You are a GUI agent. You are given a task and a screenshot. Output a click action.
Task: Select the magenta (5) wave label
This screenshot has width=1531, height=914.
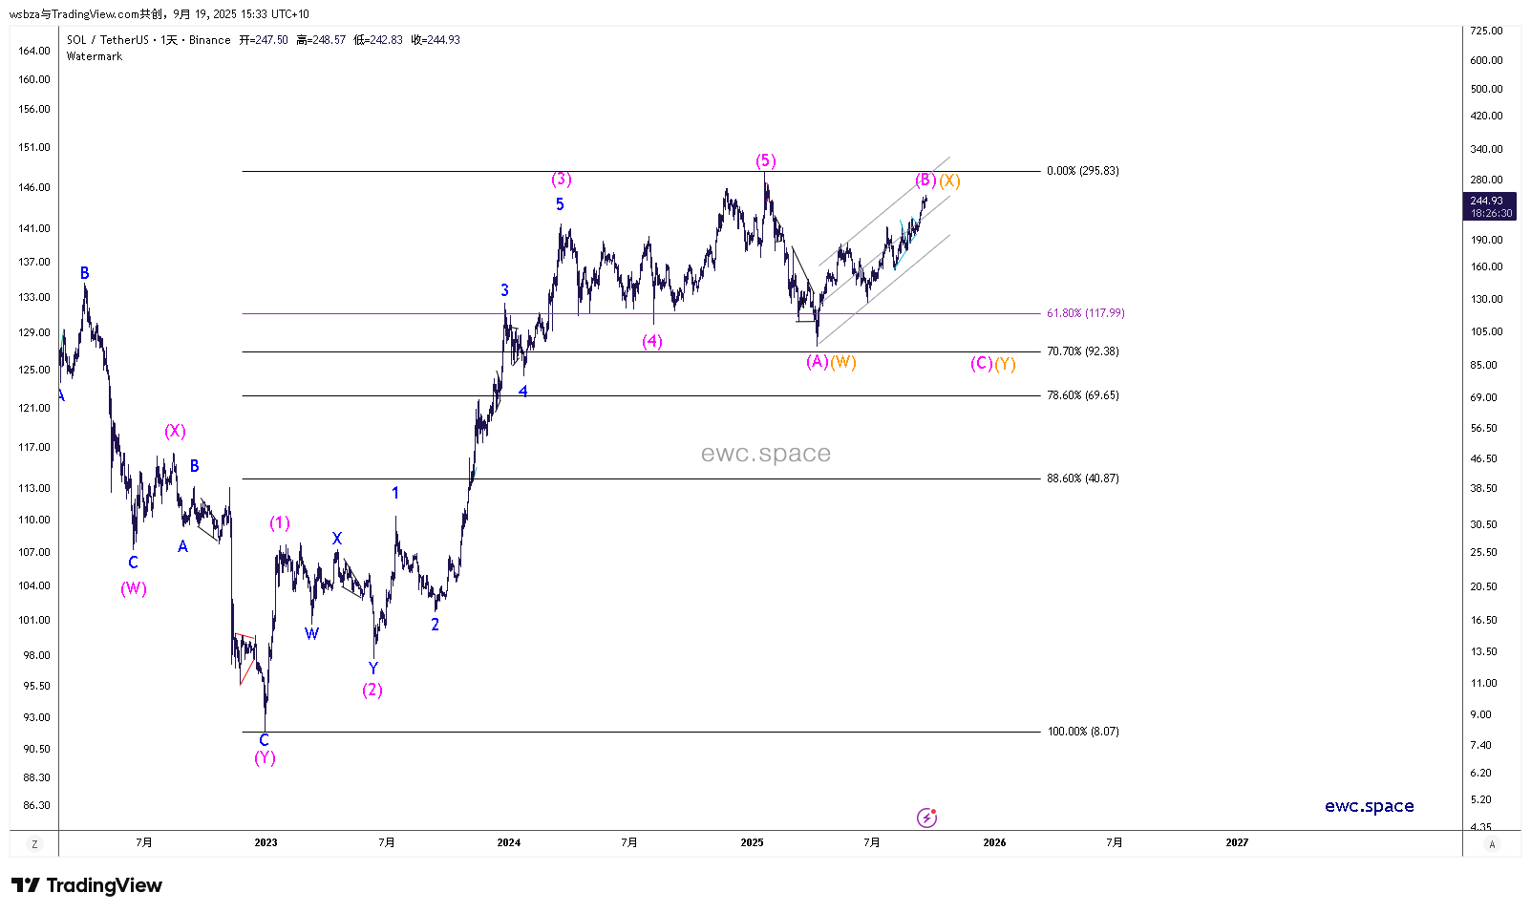[x=765, y=160]
